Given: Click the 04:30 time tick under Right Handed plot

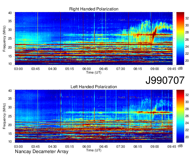Looking at the screenshot, I should pyautogui.click(x=53, y=69).
